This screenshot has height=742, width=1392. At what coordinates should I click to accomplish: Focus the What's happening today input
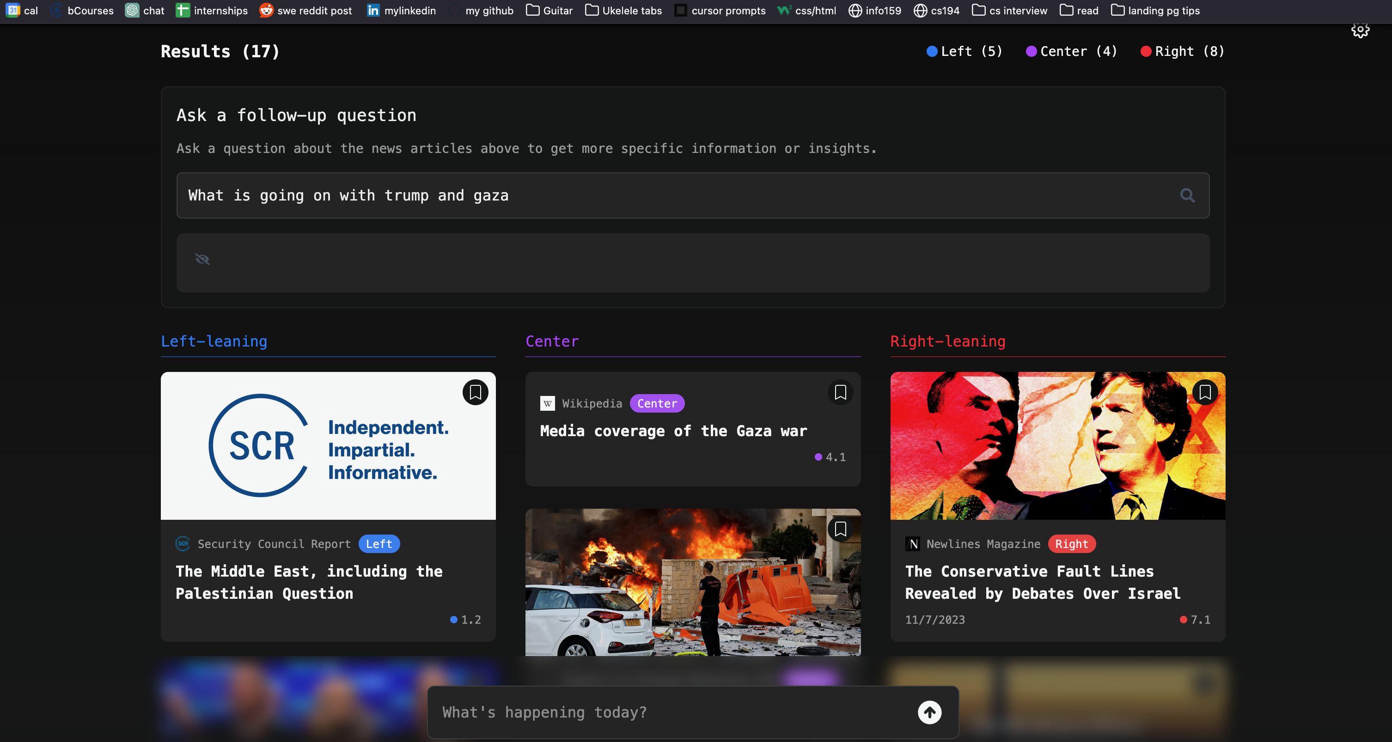pos(670,712)
